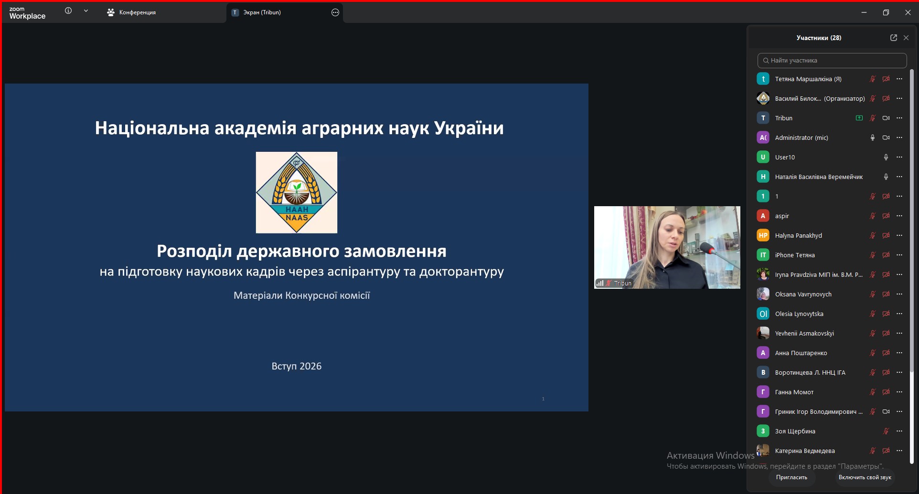Click the camera-off icon for Iryna Pravdziva
Image resolution: width=919 pixels, height=494 pixels.
(x=886, y=274)
